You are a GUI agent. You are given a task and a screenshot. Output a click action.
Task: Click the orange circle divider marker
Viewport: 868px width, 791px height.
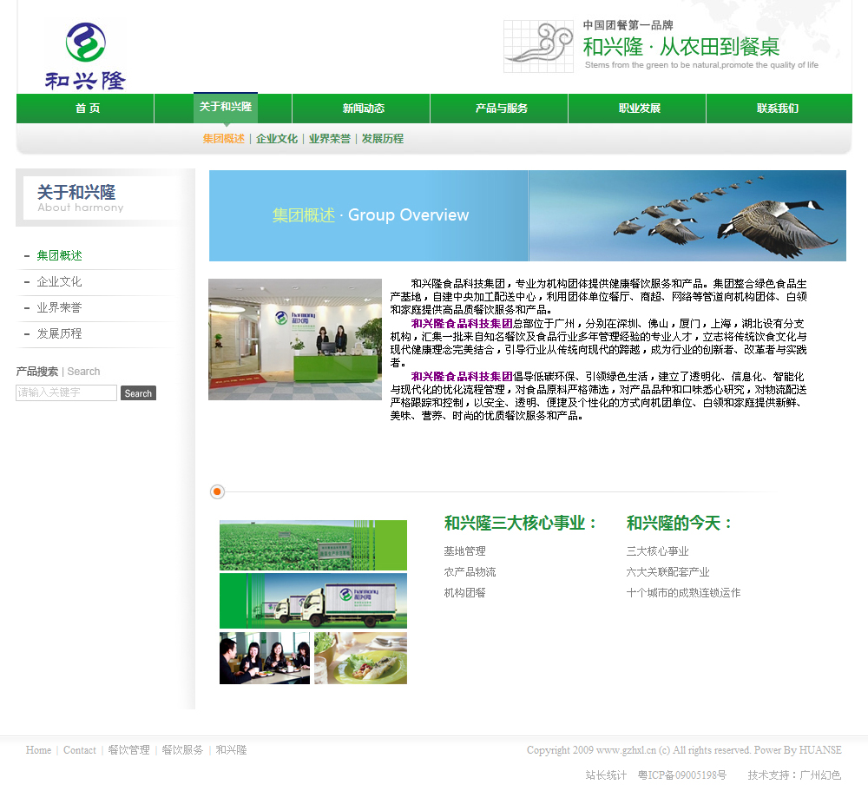pyautogui.click(x=217, y=492)
